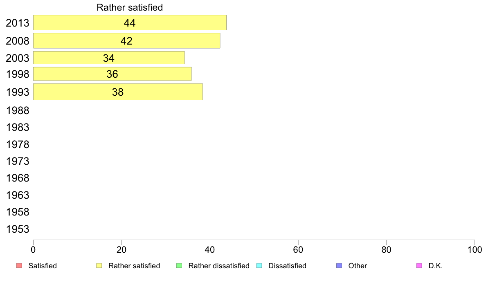Click the magenta D.K. legend swatch
The image size is (486, 301).
tap(419, 266)
